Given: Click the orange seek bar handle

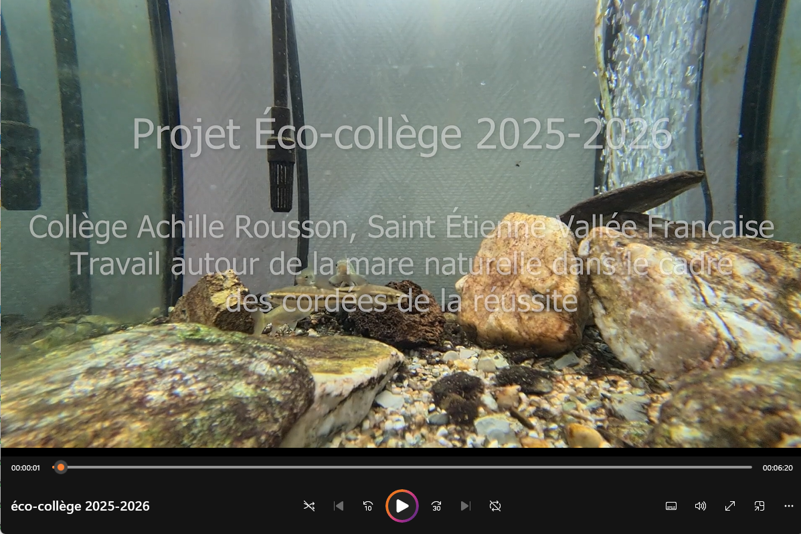Looking at the screenshot, I should (x=61, y=467).
